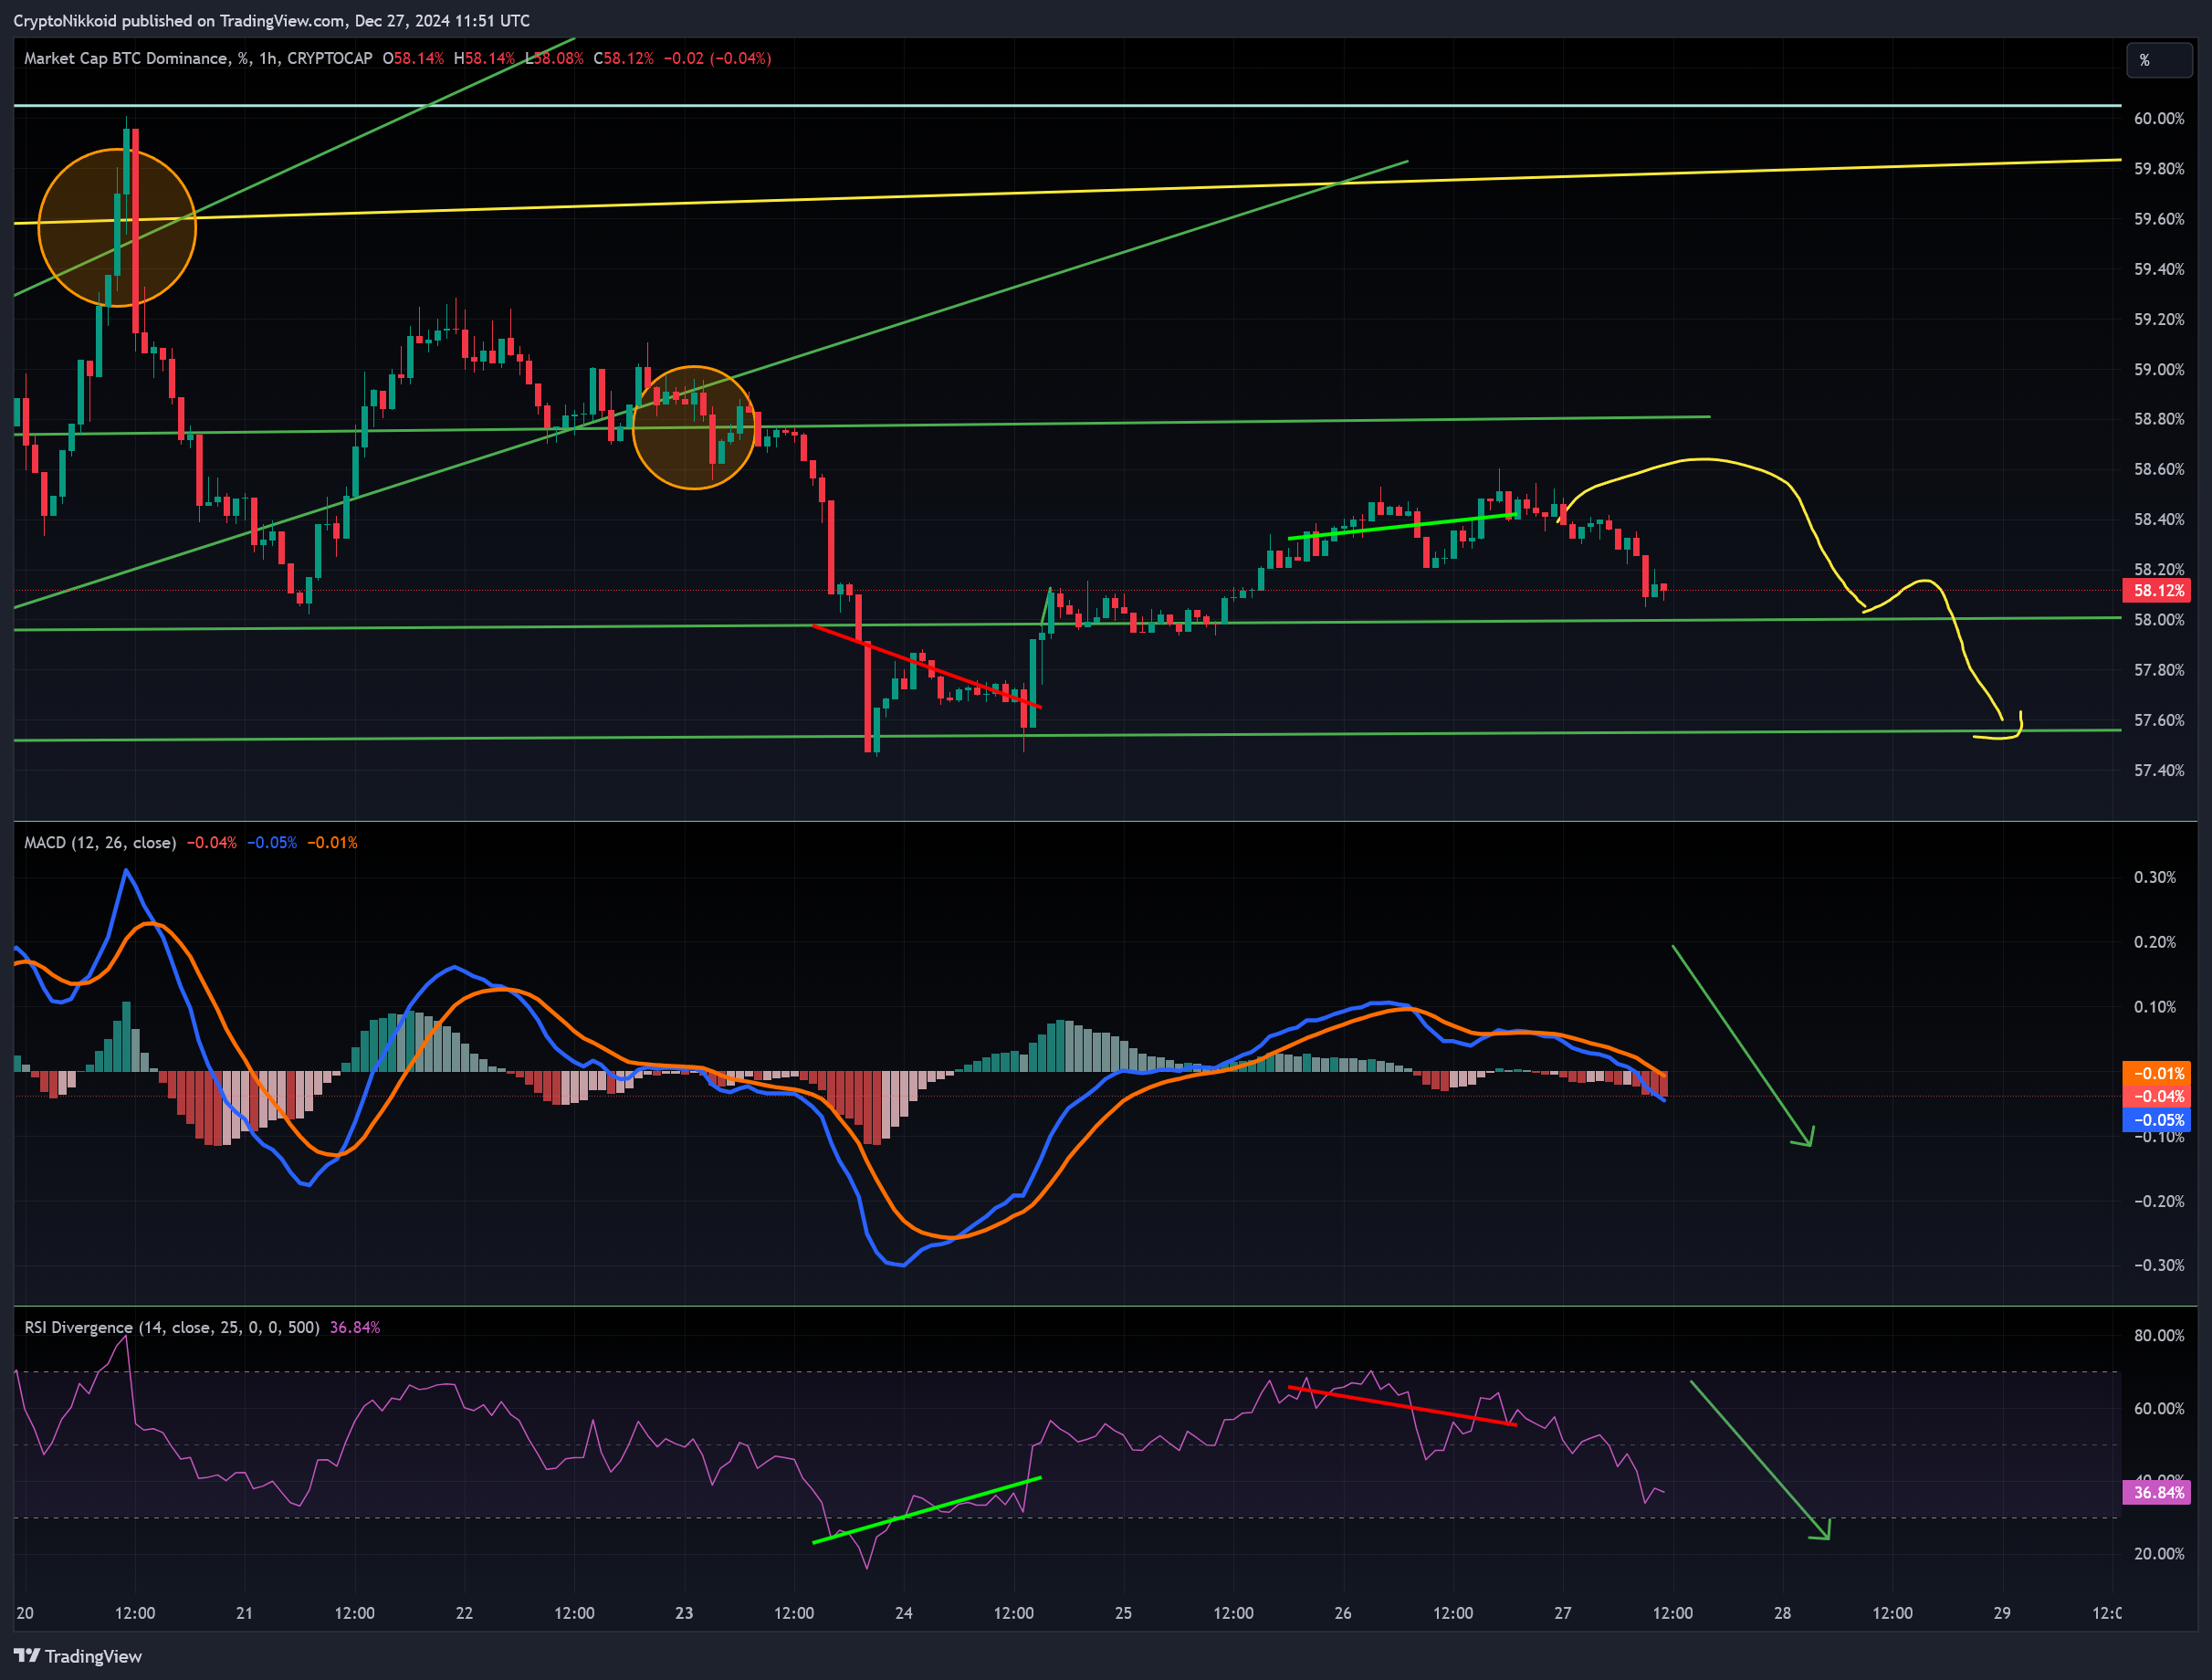Click the 59.80% price axis label
This screenshot has width=2212, height=1680.
[x=2159, y=168]
